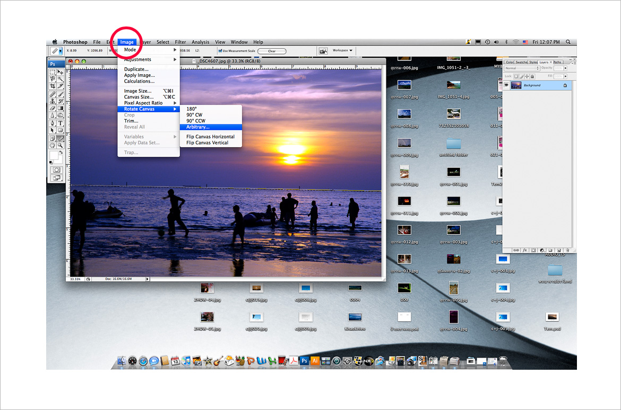
Task: Choose Arbitrary from Rotate Canvas submenu
Action: coord(198,127)
